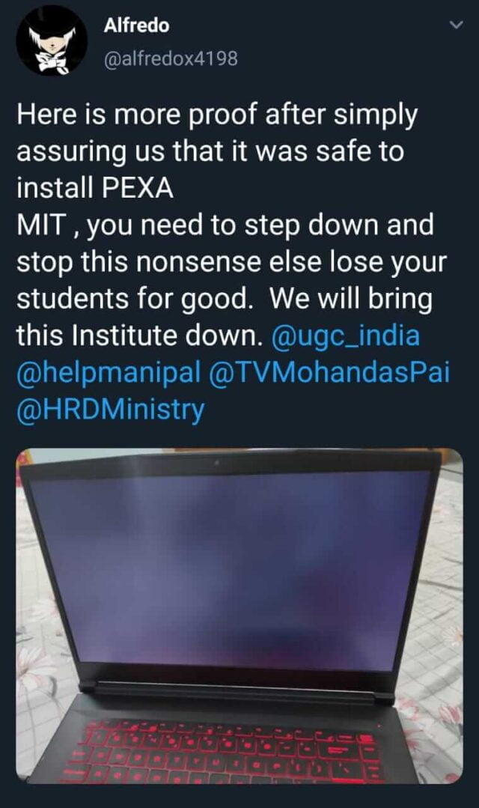Screen dimensions: 479x808
Task: Tap the laptop webcam dot in photo
Action: pos(215,462)
